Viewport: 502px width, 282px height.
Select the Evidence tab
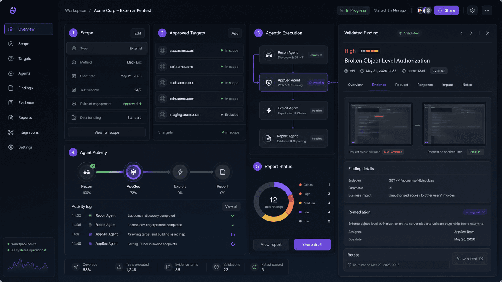379,85
